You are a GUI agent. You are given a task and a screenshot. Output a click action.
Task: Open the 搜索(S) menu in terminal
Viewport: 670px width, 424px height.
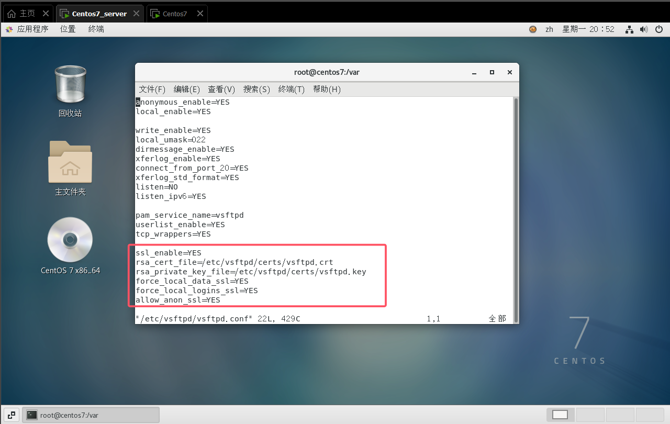click(256, 90)
